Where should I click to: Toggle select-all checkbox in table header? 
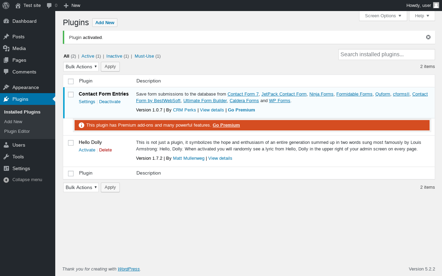(71, 81)
